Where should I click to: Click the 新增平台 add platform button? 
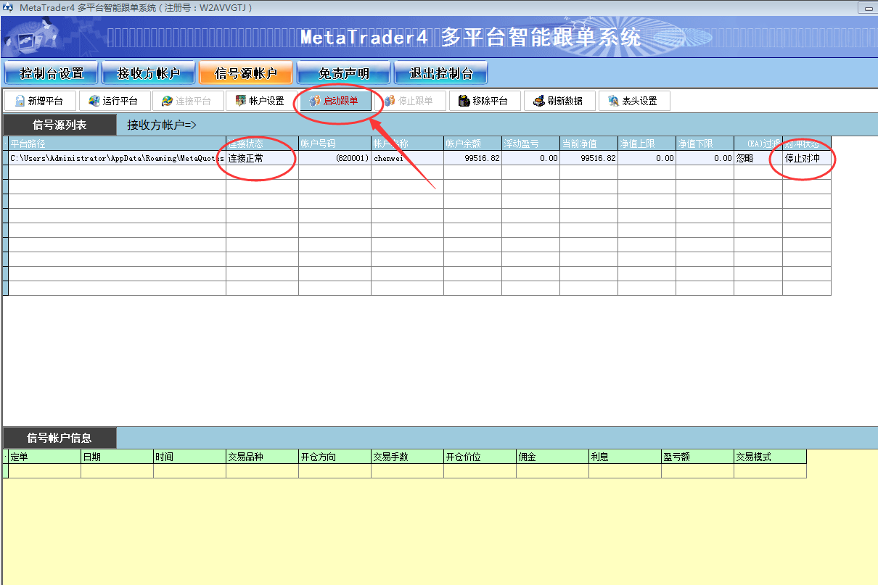pos(40,101)
